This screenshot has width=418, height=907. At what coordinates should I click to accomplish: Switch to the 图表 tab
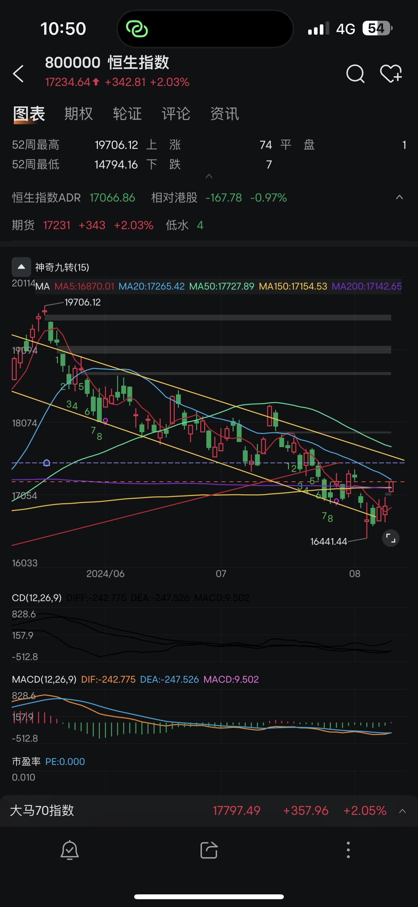point(29,114)
